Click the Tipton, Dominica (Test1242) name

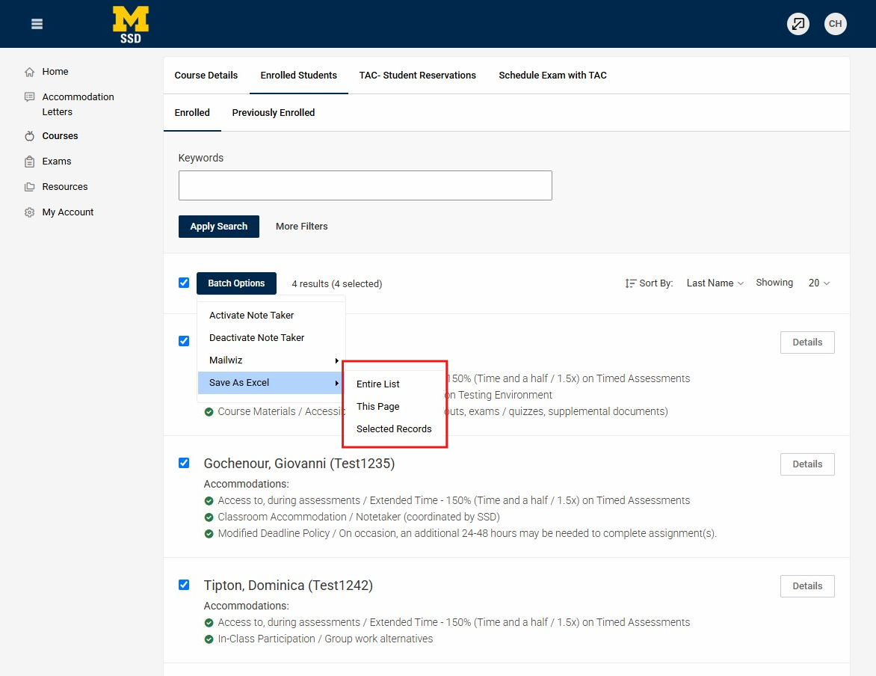[x=289, y=586]
